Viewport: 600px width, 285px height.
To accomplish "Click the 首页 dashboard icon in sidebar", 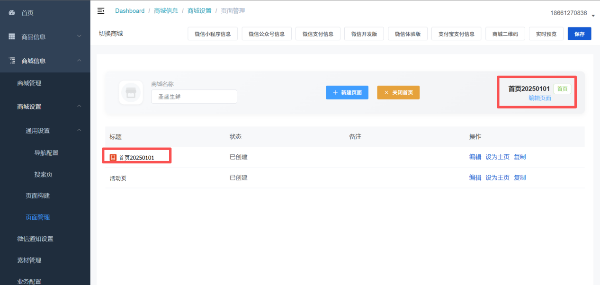I will click(12, 13).
